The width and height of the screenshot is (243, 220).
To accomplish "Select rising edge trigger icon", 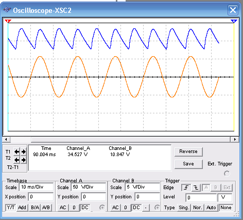I will (x=186, y=188).
